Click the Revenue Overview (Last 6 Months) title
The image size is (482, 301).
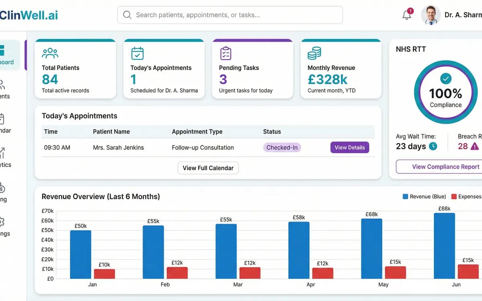click(101, 197)
